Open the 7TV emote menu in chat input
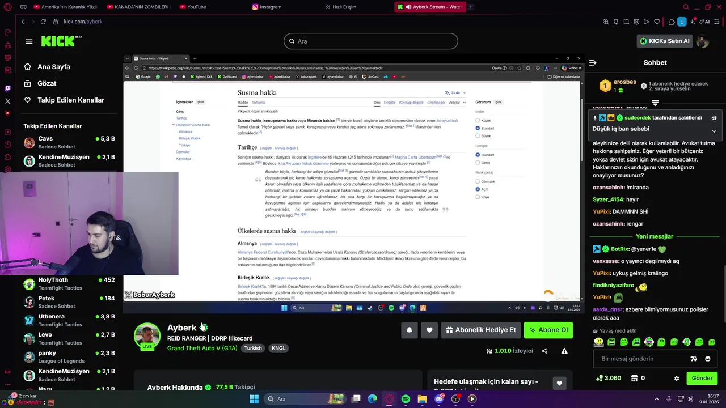This screenshot has height=408, width=726. point(693,359)
